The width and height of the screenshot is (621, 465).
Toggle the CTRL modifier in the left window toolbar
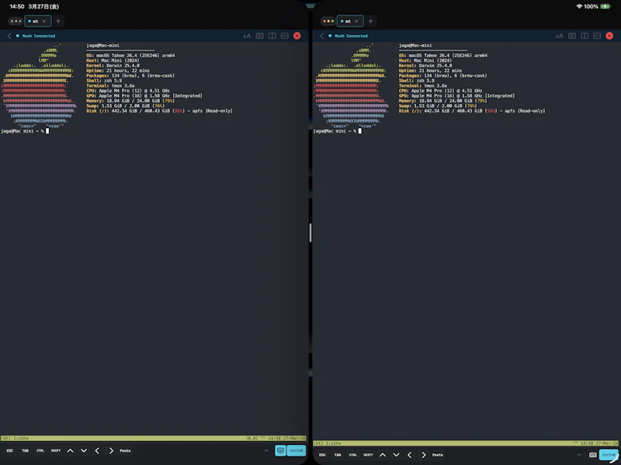click(40, 451)
